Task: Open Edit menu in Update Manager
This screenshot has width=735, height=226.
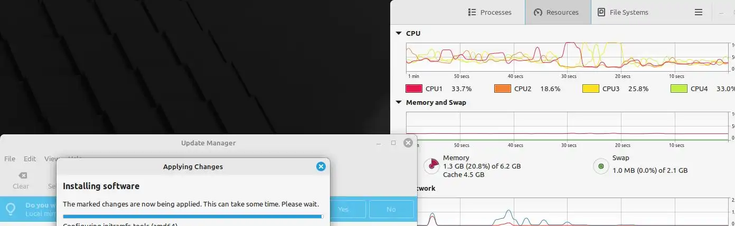Action: [x=30, y=159]
